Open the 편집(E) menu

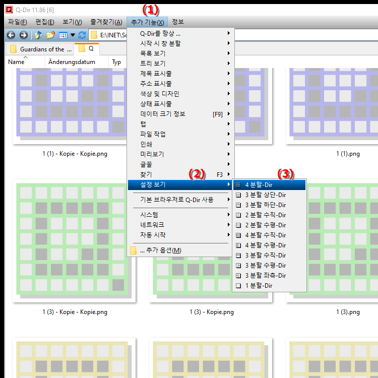pyautogui.click(x=45, y=22)
